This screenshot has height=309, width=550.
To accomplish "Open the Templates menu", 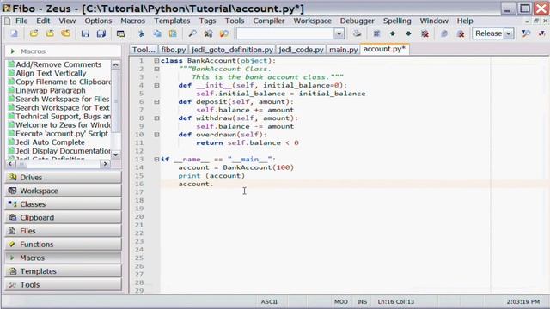I will (x=172, y=21).
